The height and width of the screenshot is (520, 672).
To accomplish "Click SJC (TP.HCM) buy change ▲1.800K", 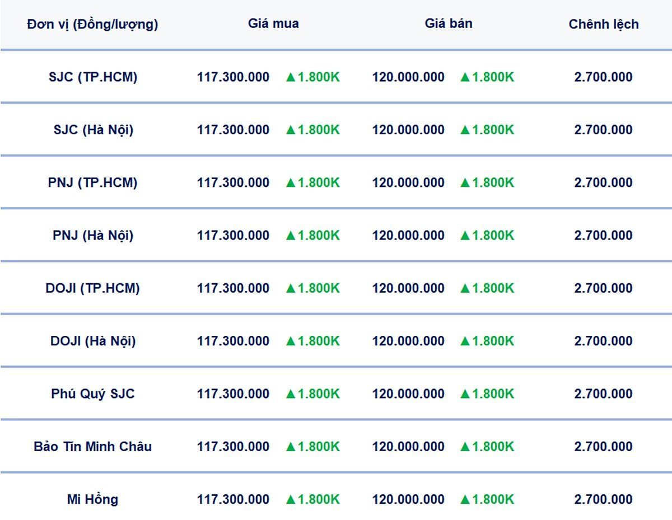I will 312,77.
